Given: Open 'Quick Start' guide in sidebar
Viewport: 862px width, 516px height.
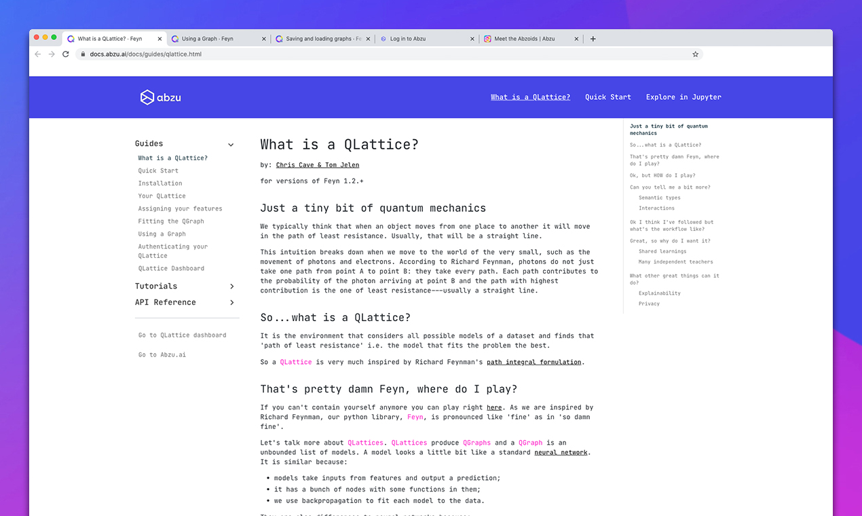Looking at the screenshot, I should [158, 171].
